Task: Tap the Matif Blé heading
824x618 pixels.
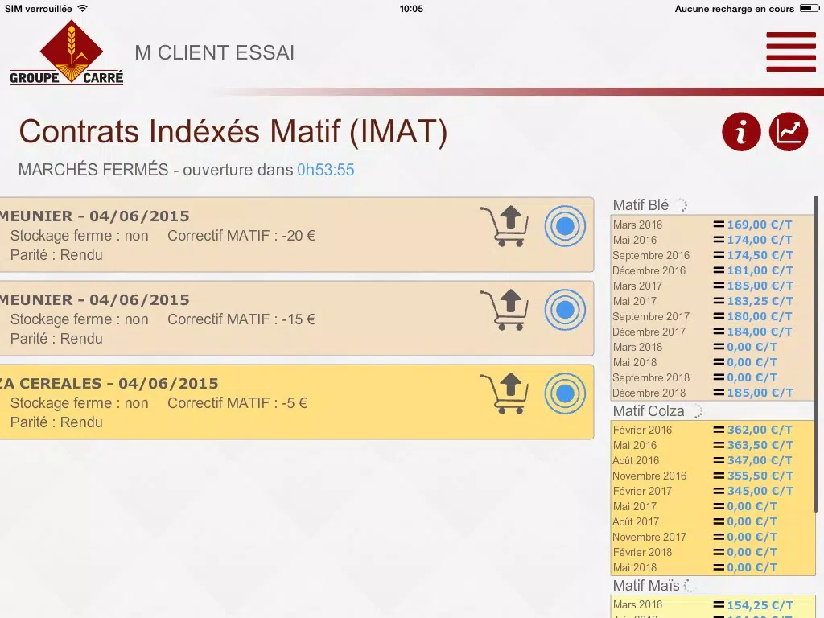Action: click(641, 205)
